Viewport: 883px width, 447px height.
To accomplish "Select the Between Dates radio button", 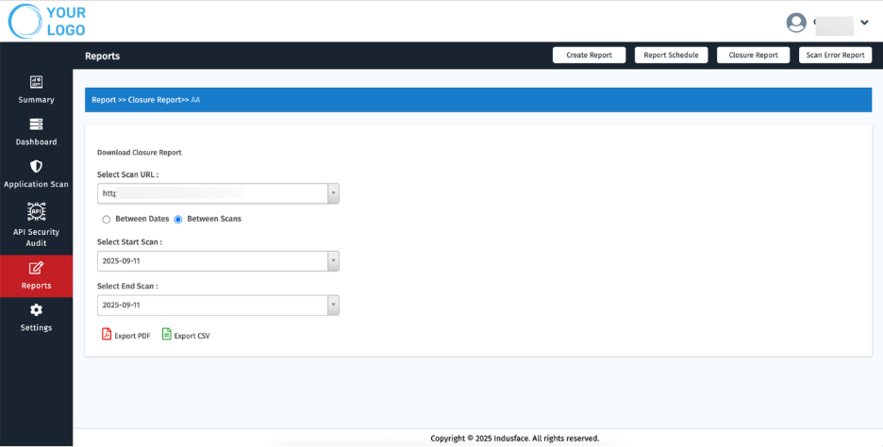I will tap(106, 220).
